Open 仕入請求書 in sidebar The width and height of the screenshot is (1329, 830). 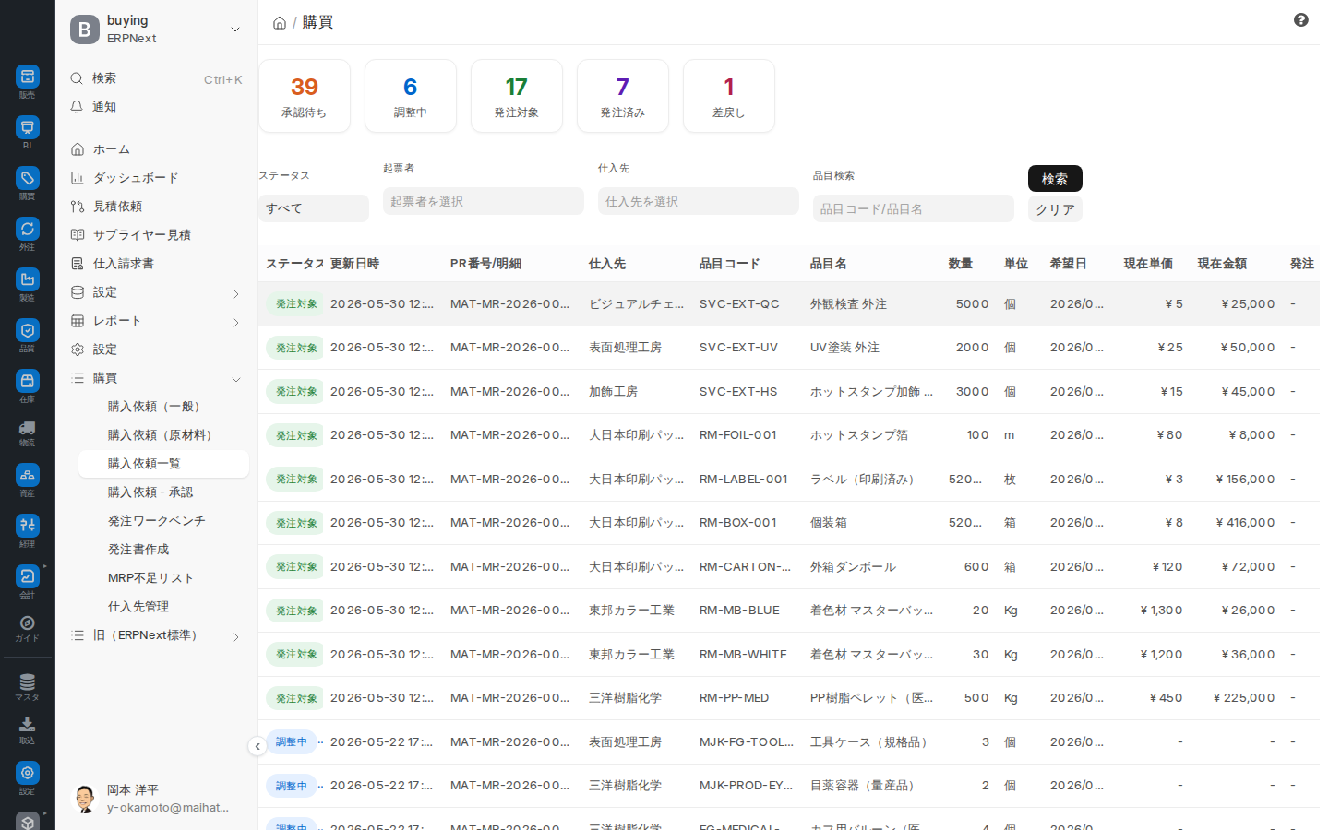(x=123, y=264)
